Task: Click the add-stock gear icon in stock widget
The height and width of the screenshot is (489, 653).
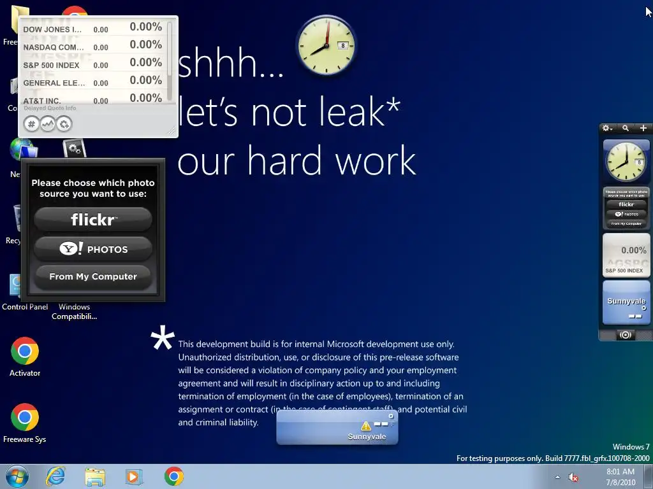Action: pos(64,124)
